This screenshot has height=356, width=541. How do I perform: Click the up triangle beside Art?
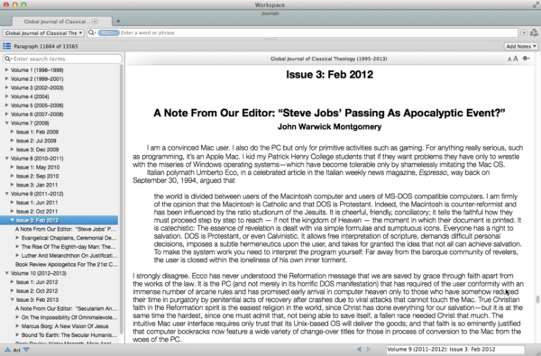click(x=7, y=350)
